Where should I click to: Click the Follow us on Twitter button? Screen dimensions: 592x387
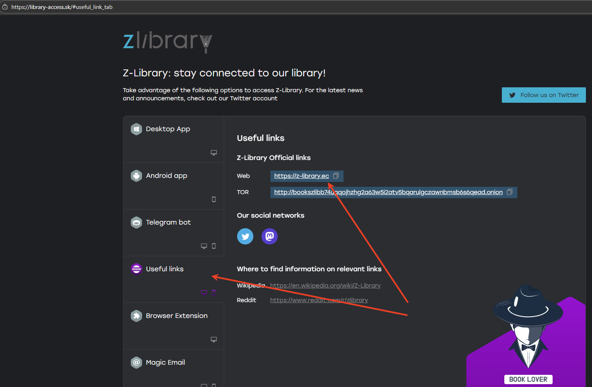(x=544, y=95)
